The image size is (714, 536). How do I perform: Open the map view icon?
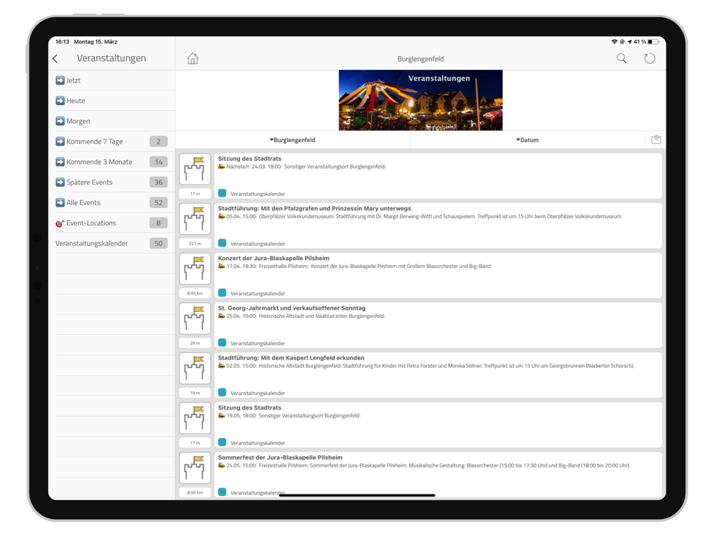pyautogui.click(x=655, y=140)
